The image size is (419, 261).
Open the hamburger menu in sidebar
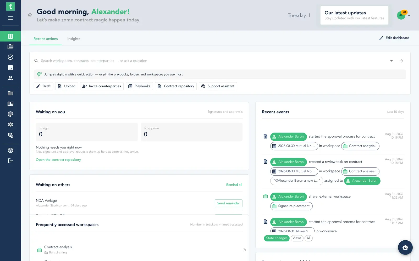[10, 18]
